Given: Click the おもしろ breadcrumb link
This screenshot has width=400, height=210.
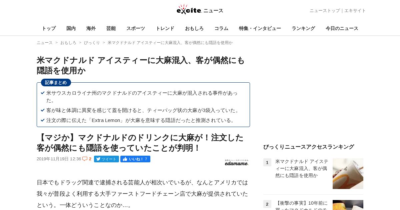Looking at the screenshot, I should [68, 43].
